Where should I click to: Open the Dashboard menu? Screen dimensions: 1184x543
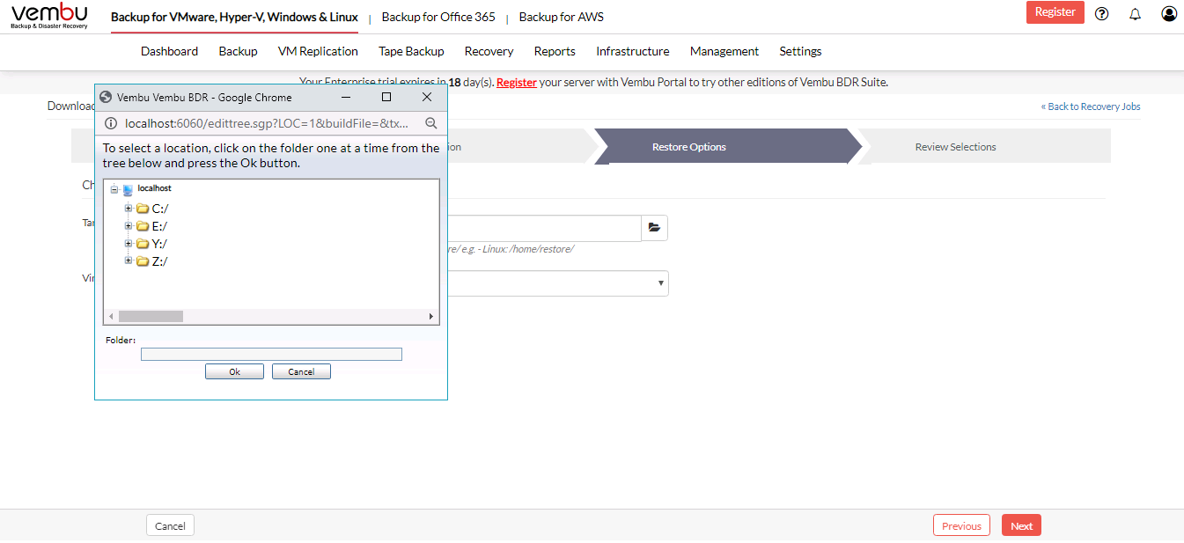click(169, 51)
